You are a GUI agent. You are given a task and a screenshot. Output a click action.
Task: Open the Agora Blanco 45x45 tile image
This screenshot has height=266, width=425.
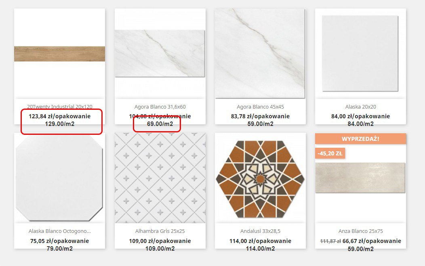click(260, 53)
